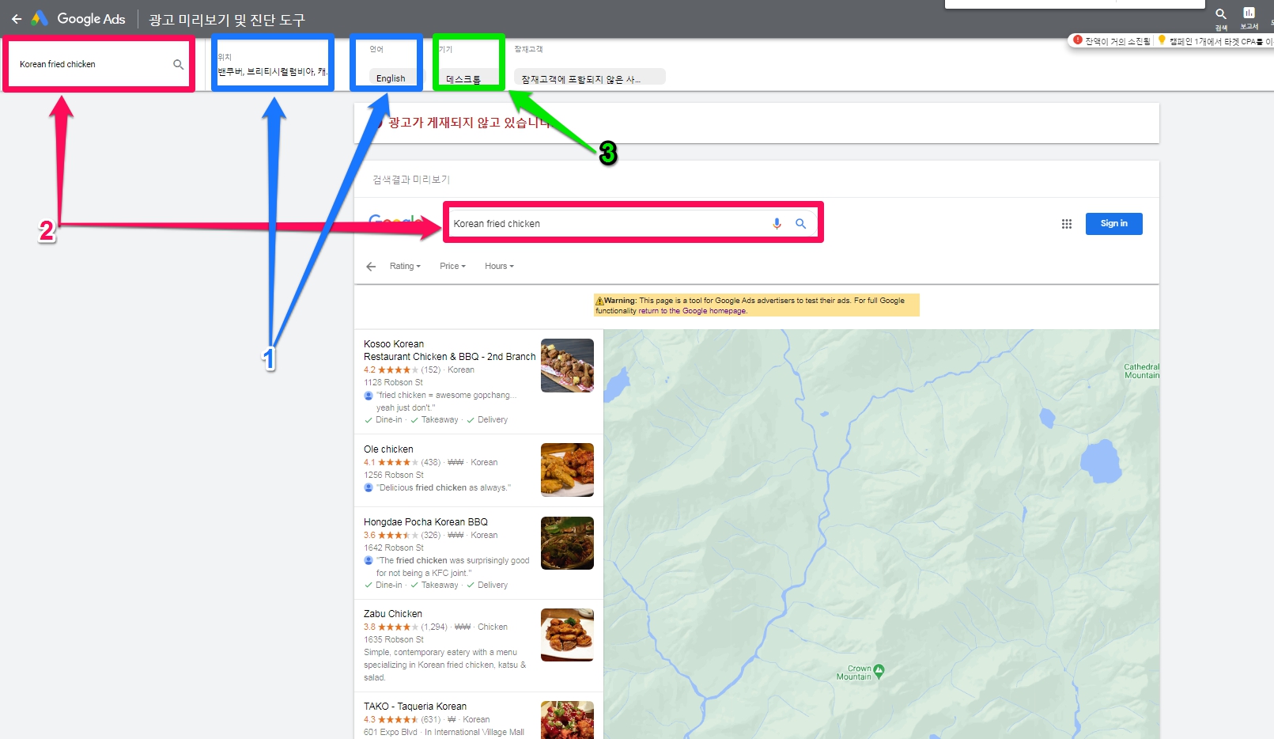Image resolution: width=1274 pixels, height=739 pixels.
Task: Go back using the Google Ads back arrow
Action: pos(17,19)
